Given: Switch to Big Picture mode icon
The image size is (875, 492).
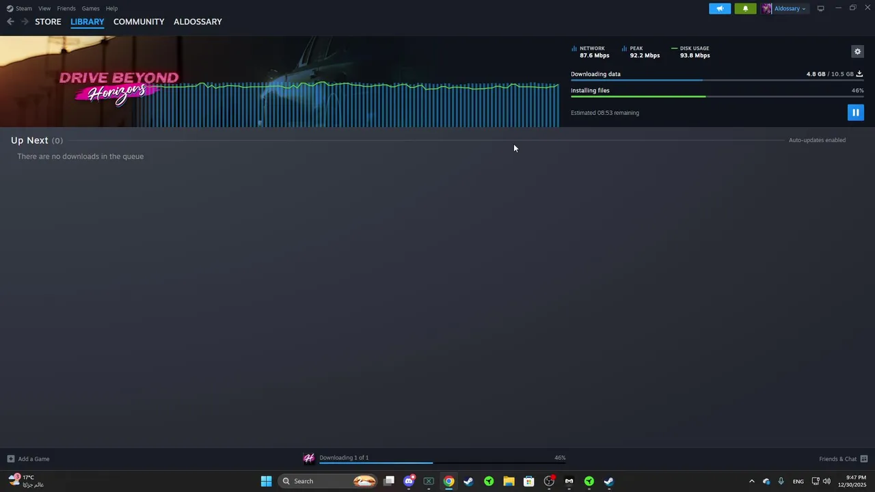Looking at the screenshot, I should point(820,8).
